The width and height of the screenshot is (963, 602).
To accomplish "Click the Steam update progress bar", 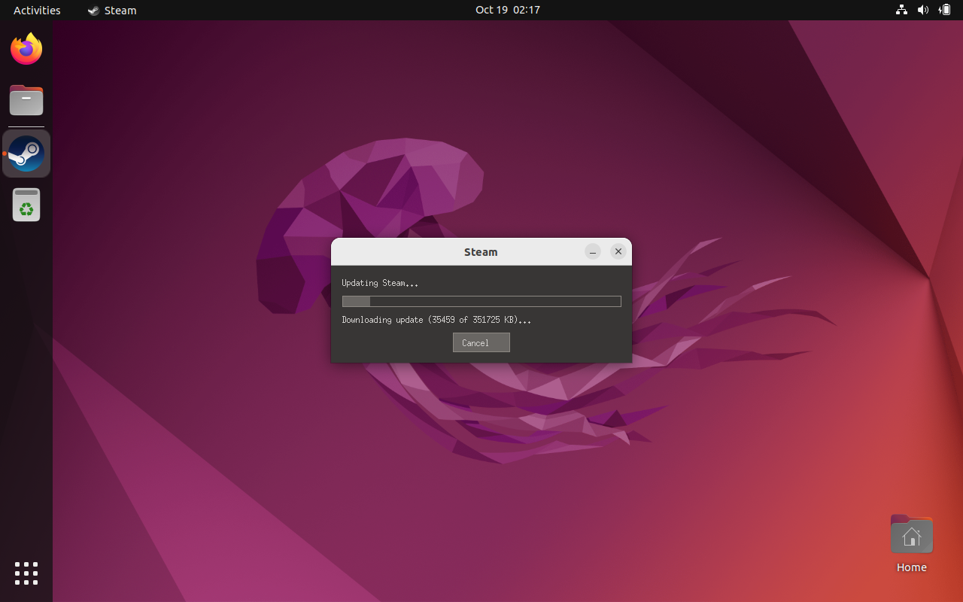I will coord(481,301).
